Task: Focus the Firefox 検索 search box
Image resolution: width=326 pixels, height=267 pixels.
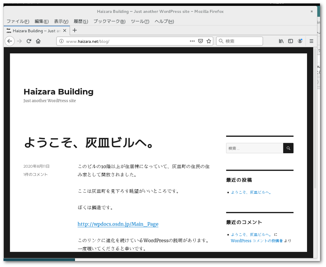Action: (243, 41)
